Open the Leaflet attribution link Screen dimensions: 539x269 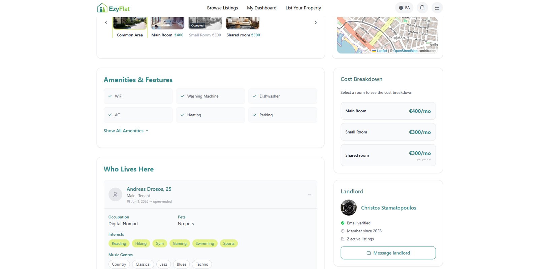[x=382, y=51]
